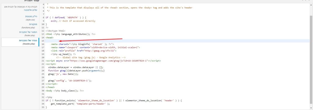Click the body_class() body tag line
313x110 pixels.
click(65, 91)
